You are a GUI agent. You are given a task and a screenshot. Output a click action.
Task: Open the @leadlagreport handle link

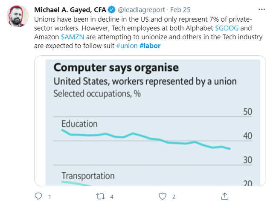[141, 10]
